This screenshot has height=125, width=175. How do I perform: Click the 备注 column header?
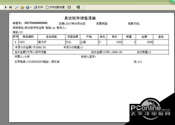click(x=161, y=37)
